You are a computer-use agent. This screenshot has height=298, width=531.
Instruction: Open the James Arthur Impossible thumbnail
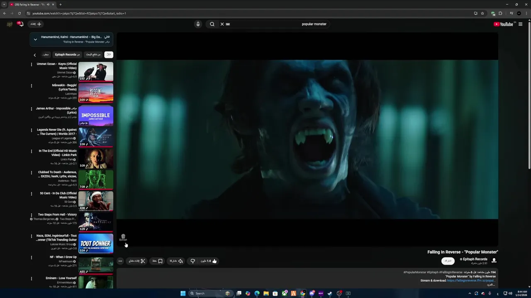click(96, 115)
